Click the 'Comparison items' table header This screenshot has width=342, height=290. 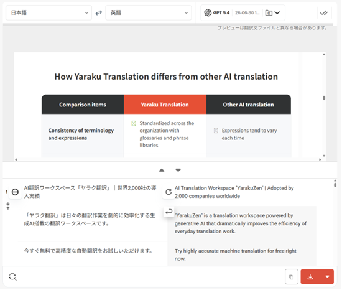tap(83, 105)
